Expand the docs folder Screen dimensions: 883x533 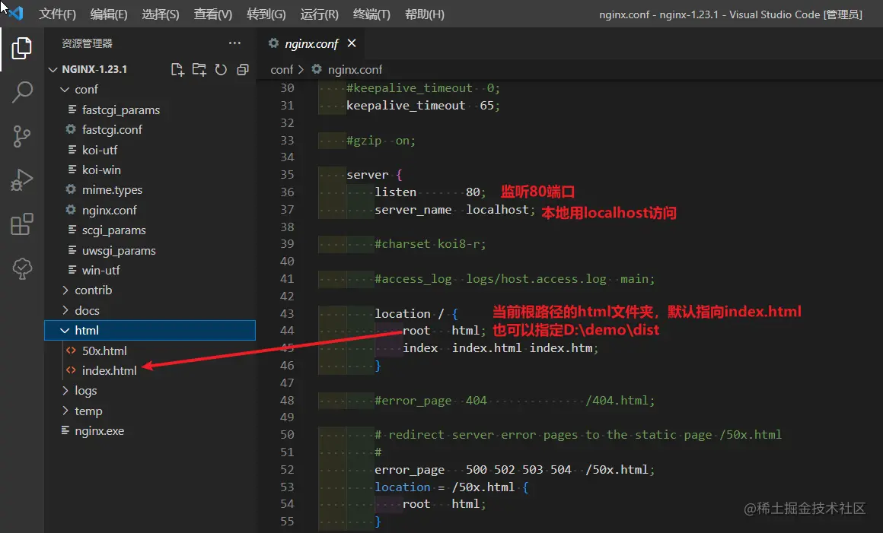coord(65,310)
